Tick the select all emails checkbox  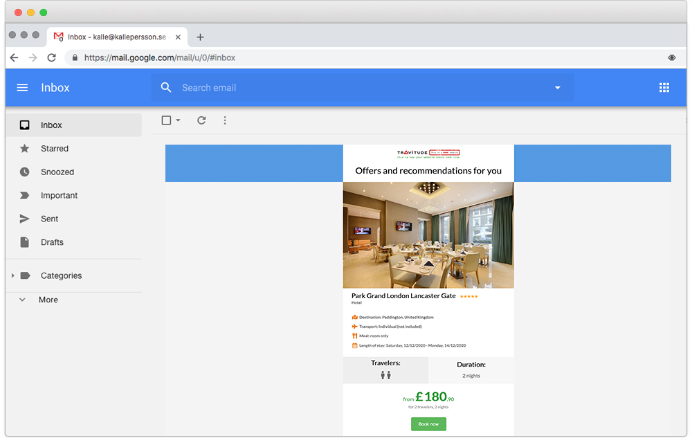(x=166, y=120)
